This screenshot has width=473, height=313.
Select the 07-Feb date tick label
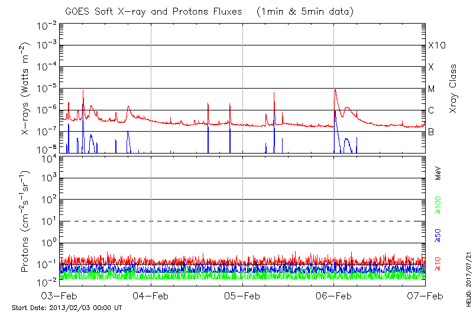click(425, 296)
